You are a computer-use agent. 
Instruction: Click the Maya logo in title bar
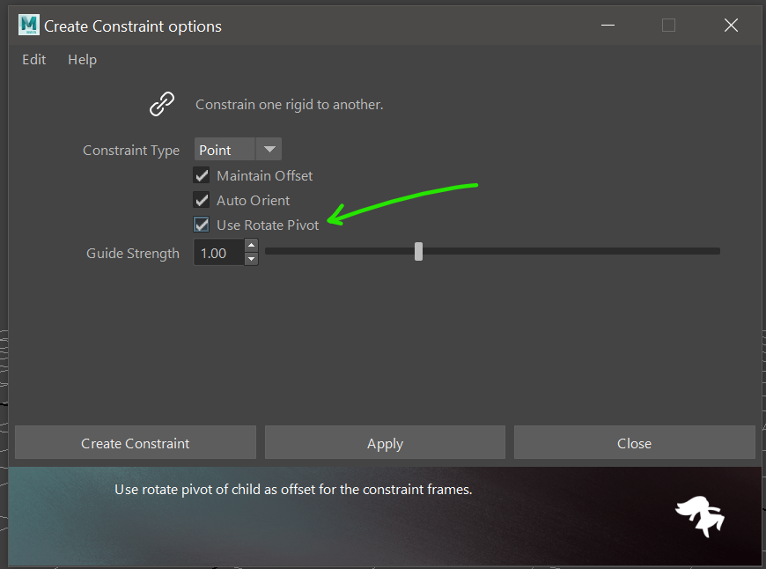click(x=29, y=26)
